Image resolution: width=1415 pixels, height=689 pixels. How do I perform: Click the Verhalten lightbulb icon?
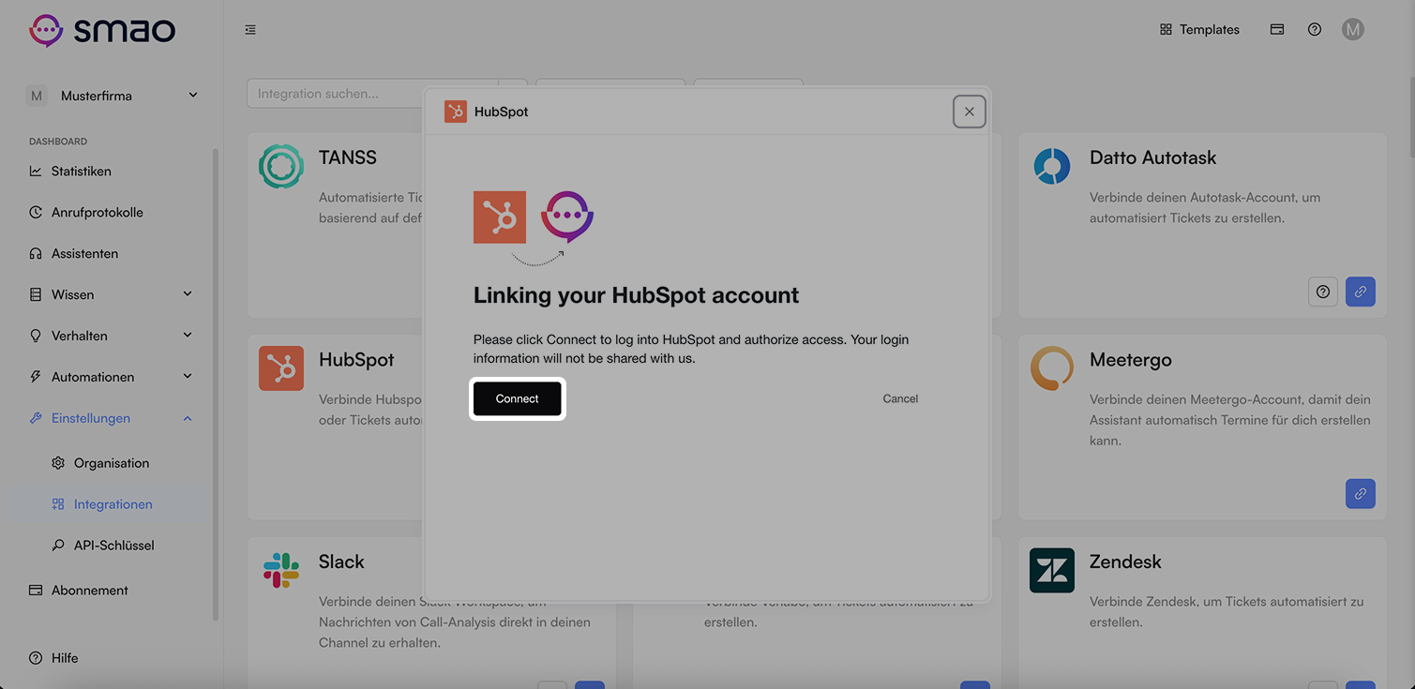pyautogui.click(x=36, y=336)
